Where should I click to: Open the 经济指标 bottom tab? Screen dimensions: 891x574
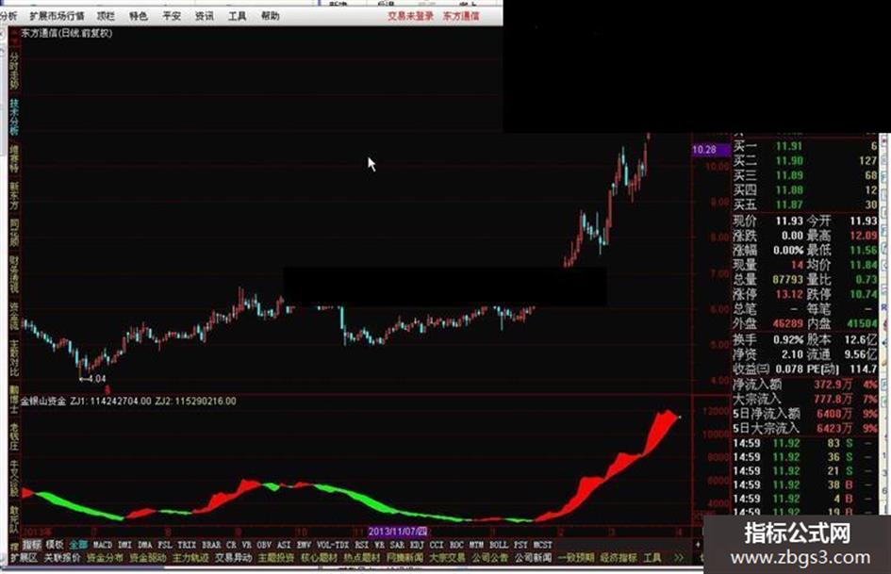(x=619, y=558)
